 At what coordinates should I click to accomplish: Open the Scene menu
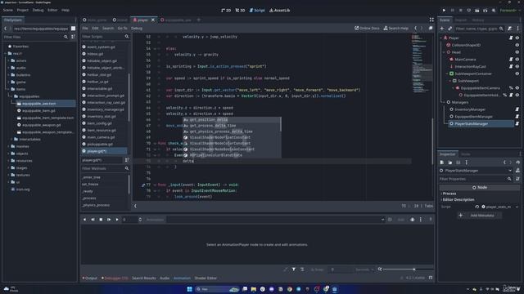pos(7,11)
